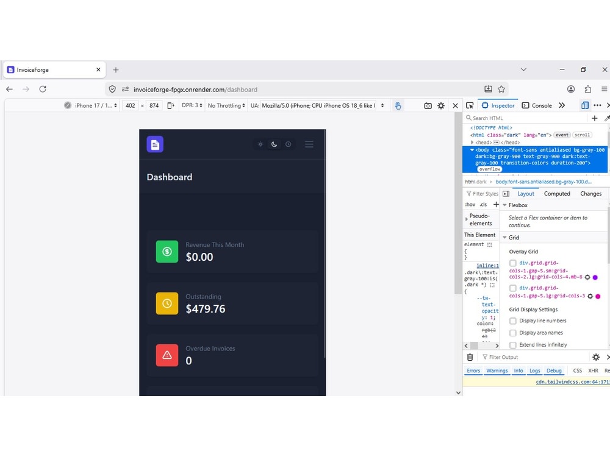Open the cdn.tailwindcss.com source link
This screenshot has width=610, height=457.
tap(573, 381)
